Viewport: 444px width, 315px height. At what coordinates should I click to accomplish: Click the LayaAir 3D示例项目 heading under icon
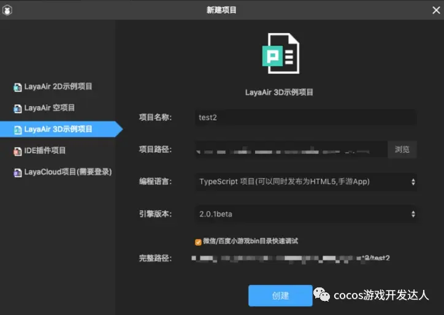pos(279,93)
